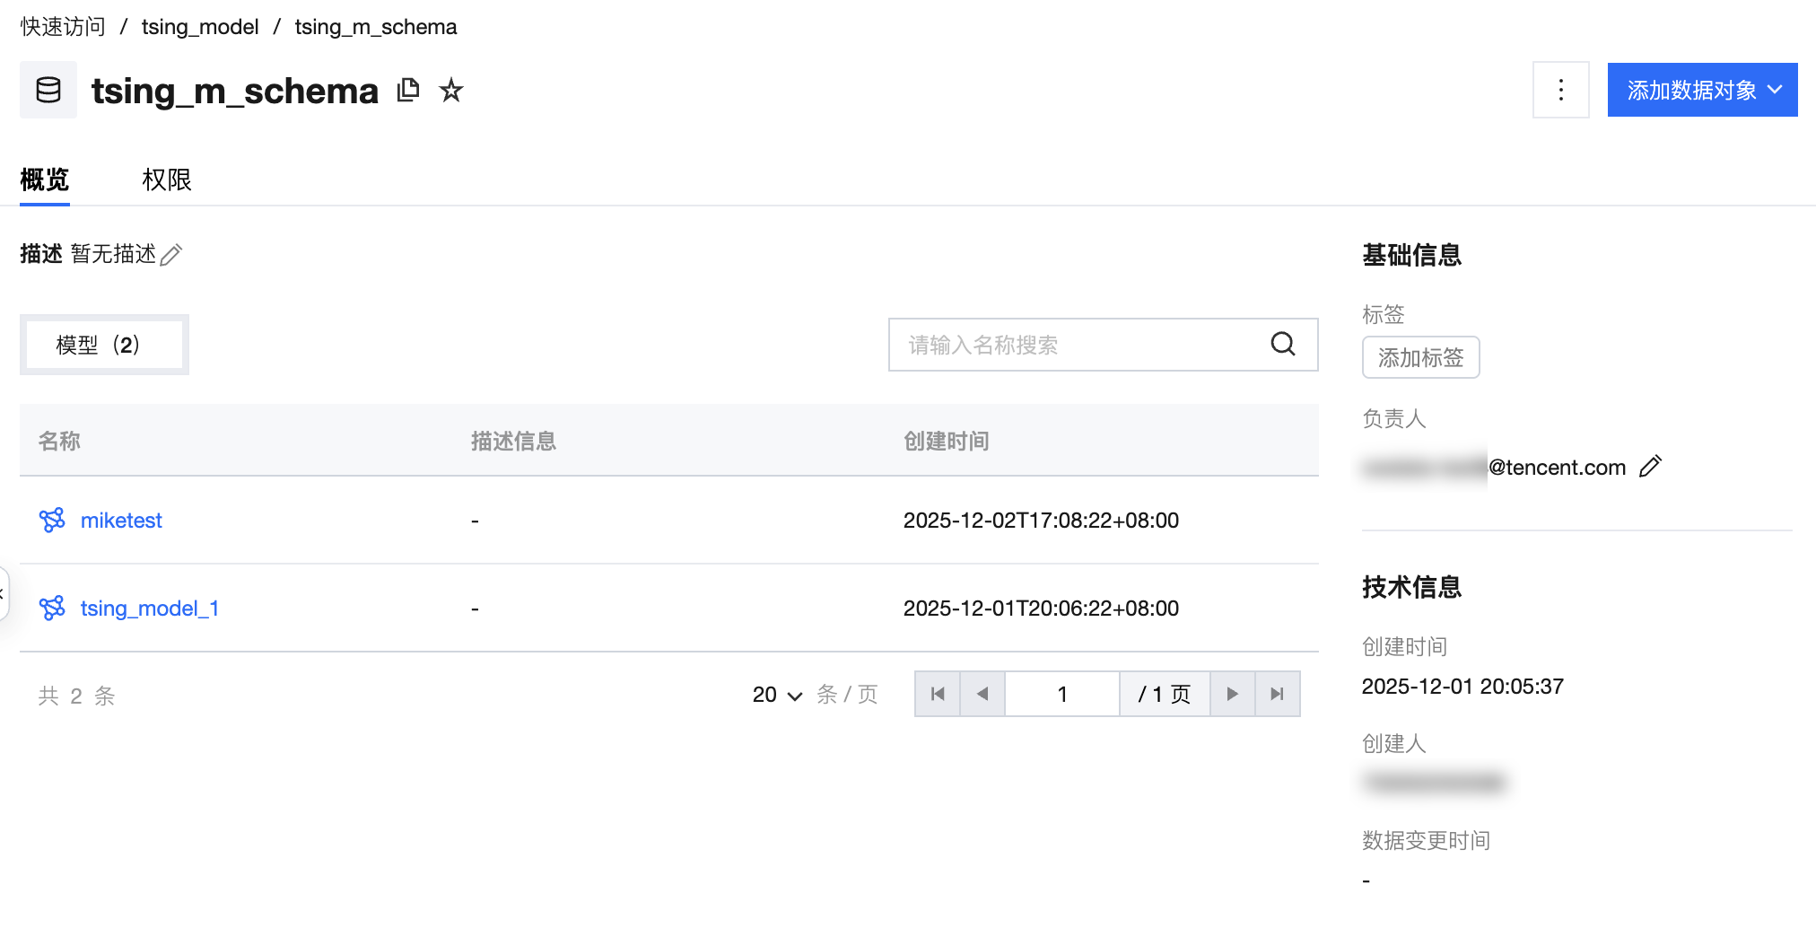The image size is (1816, 937).
Task: Expand the collapsed left sidebar handle
Action: [x=4, y=593]
